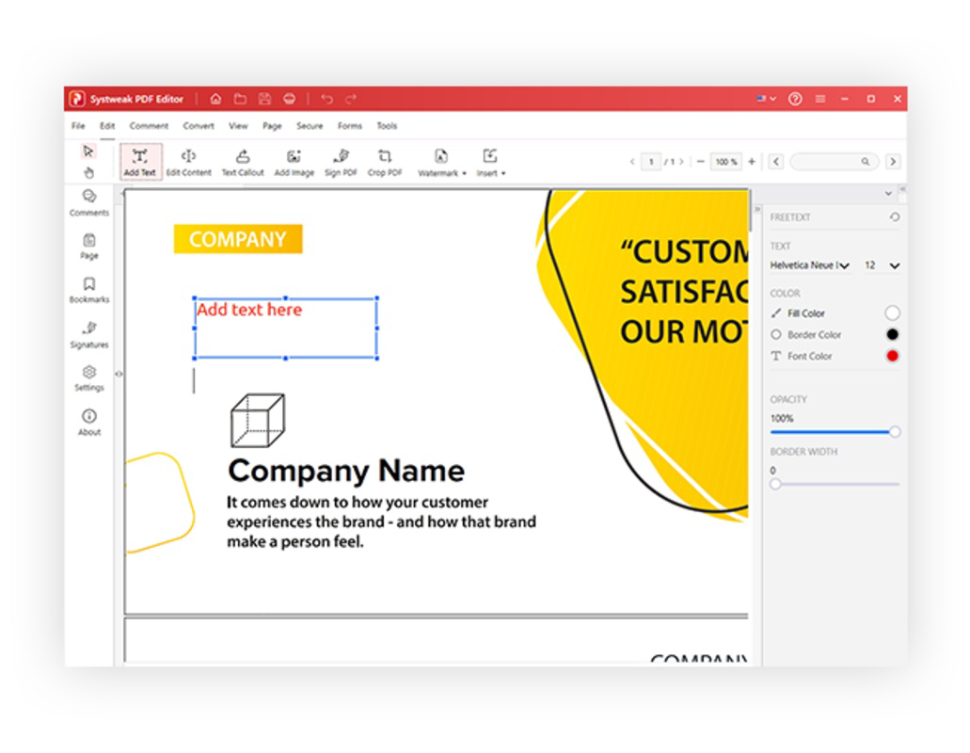Choose the Edit Content tool
Viewport: 970px width, 753px height.
click(188, 162)
